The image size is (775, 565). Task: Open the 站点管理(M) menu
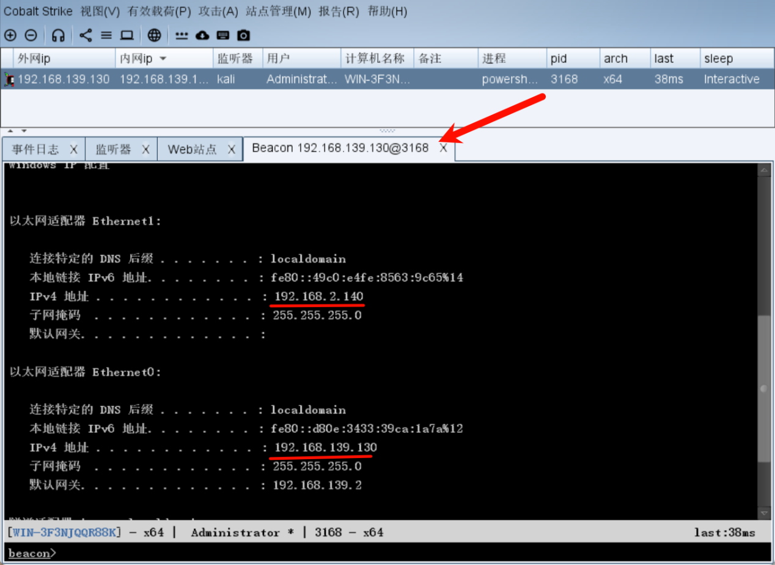coord(278,11)
